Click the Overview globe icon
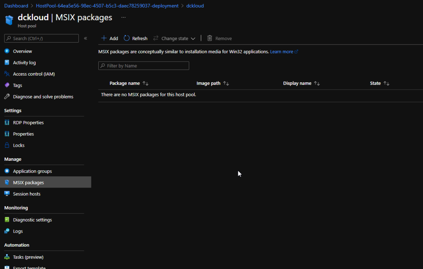 (7, 51)
